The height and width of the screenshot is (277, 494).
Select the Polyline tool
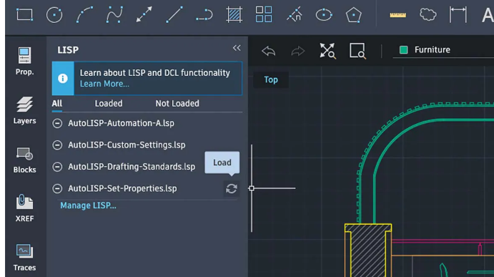[204, 14]
